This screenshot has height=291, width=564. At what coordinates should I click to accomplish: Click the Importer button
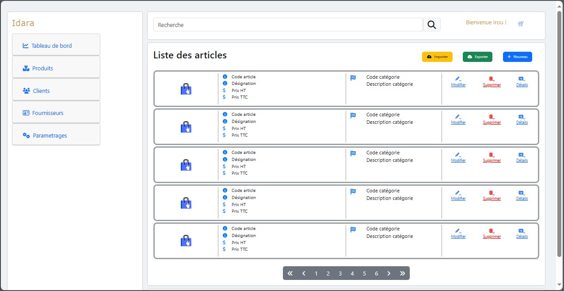(437, 57)
